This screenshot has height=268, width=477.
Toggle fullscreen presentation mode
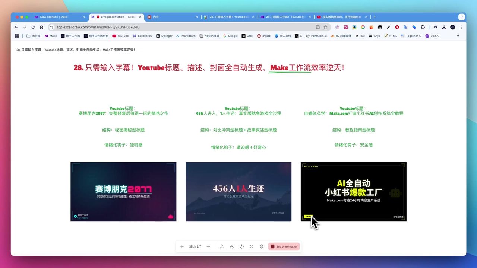coord(252,246)
